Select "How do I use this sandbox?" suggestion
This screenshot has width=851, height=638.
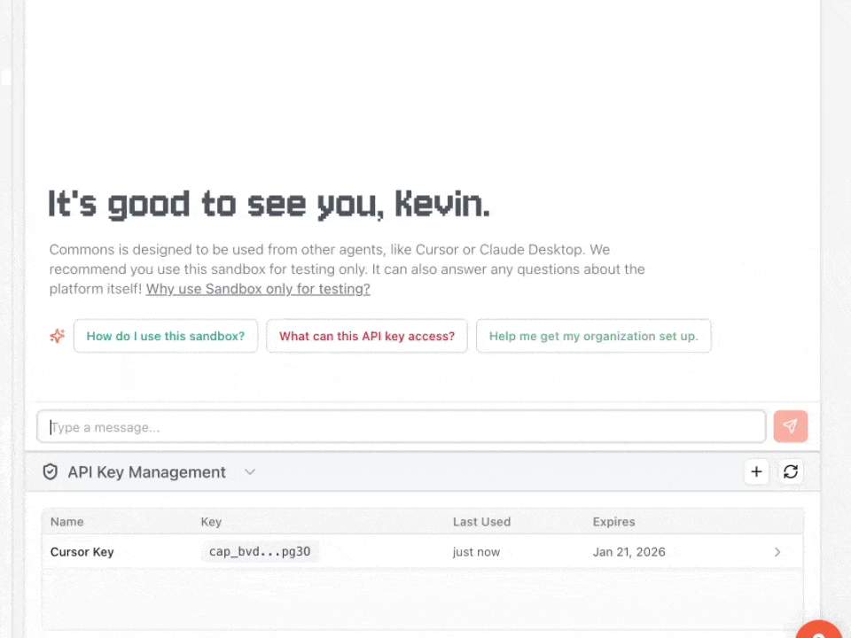coord(166,336)
